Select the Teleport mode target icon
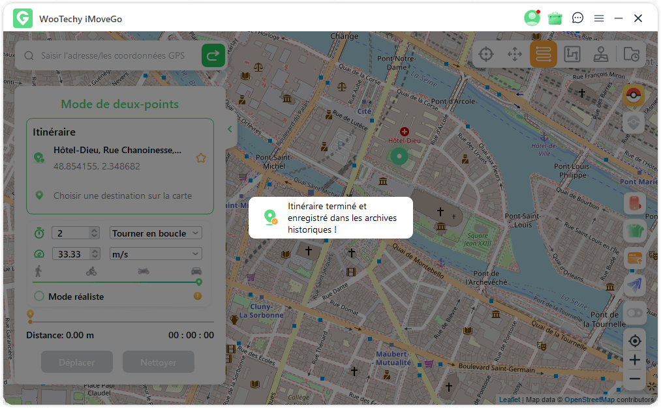 click(x=485, y=55)
